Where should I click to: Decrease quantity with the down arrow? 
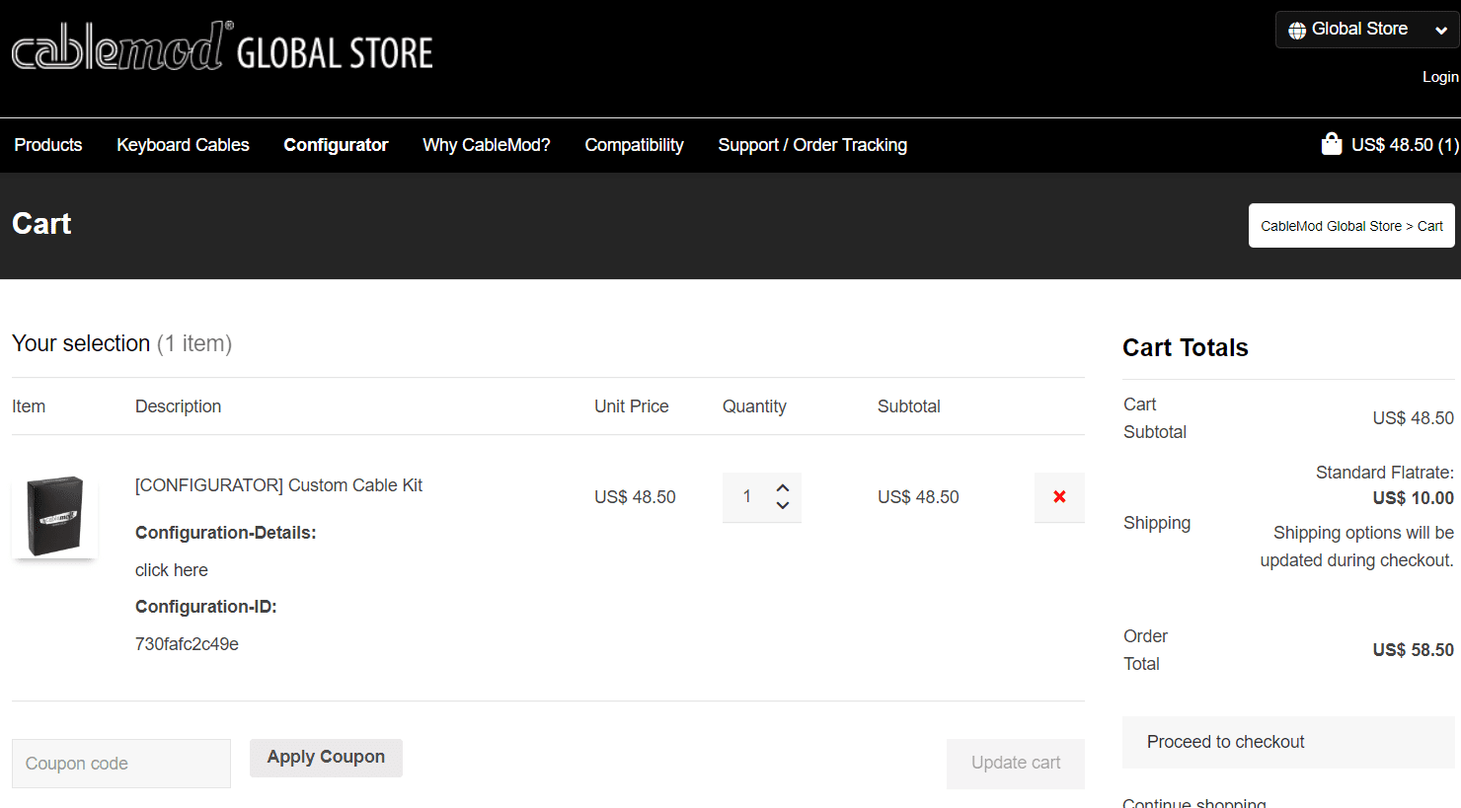tap(783, 505)
